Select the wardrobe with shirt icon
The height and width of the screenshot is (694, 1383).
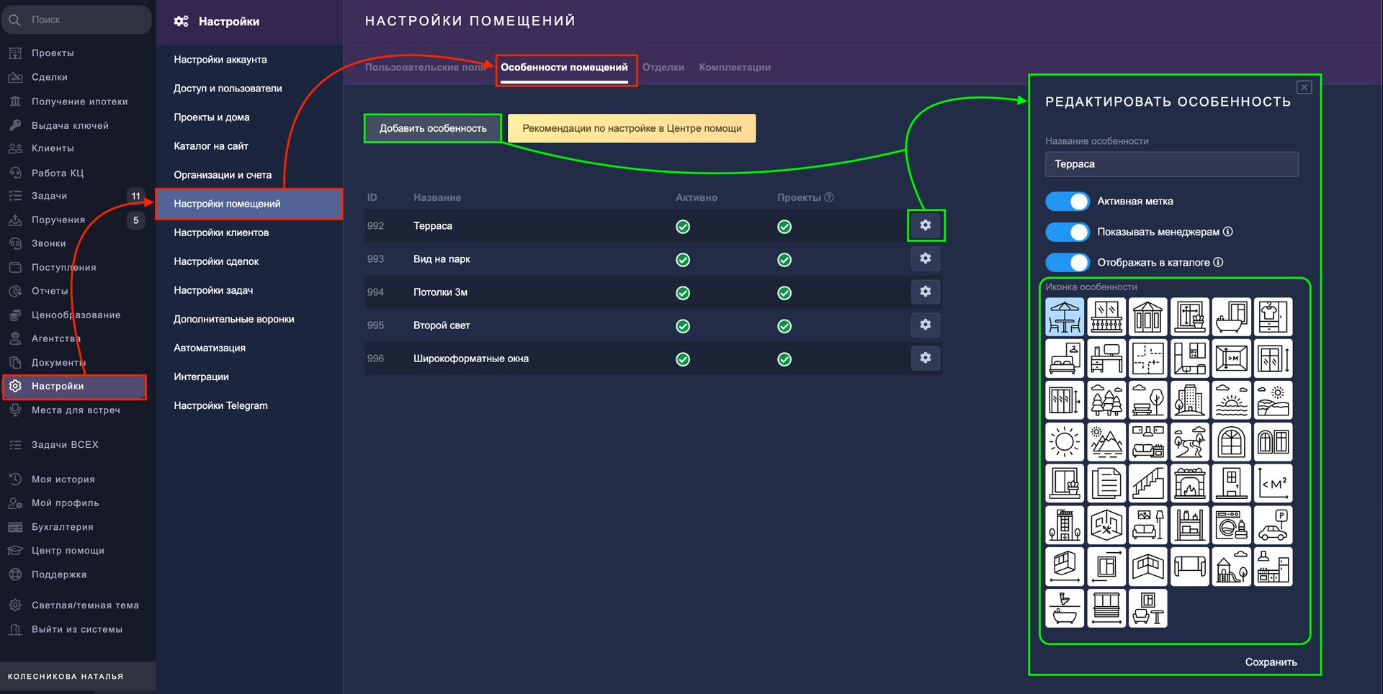click(x=1274, y=317)
